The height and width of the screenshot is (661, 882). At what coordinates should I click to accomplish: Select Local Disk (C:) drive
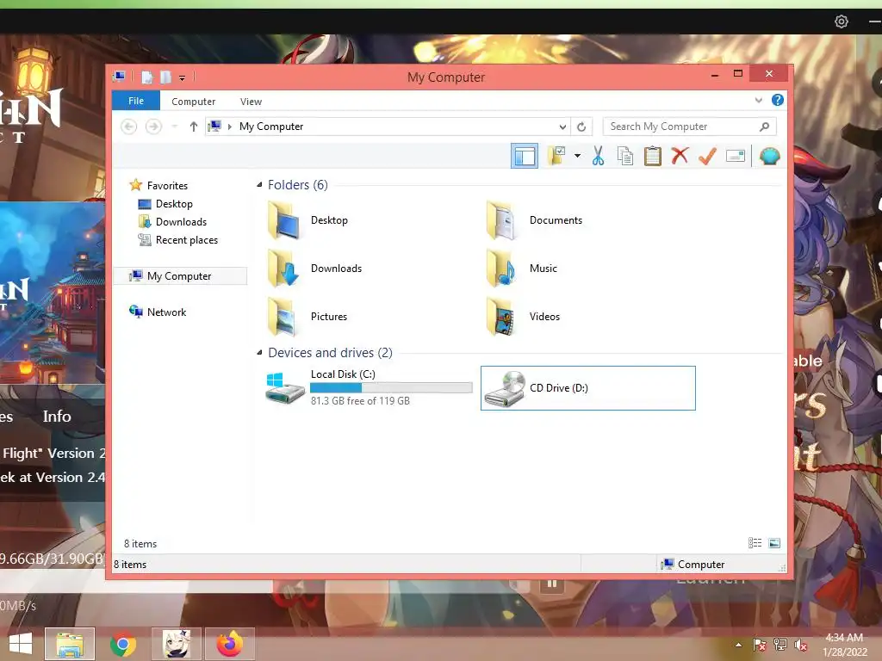(369, 388)
